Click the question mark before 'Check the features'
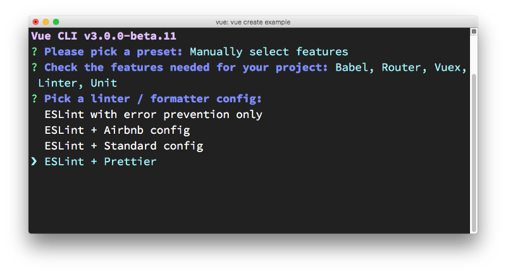The width and height of the screenshot is (506, 274). point(34,68)
